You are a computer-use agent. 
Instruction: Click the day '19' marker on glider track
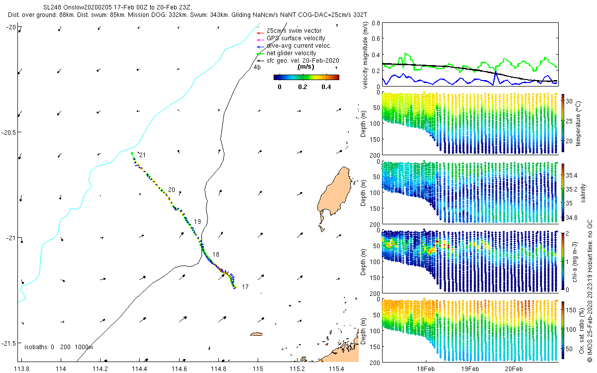click(198, 221)
